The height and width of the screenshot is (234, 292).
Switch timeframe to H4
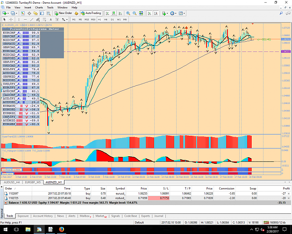pyautogui.click(x=106, y=19)
